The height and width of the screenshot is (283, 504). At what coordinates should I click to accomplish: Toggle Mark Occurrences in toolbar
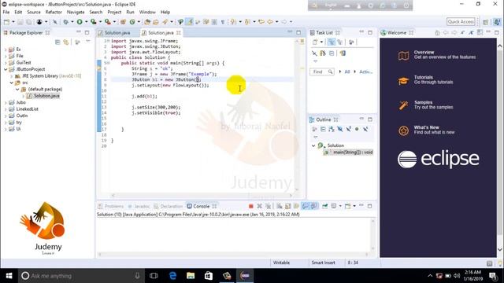190,22
